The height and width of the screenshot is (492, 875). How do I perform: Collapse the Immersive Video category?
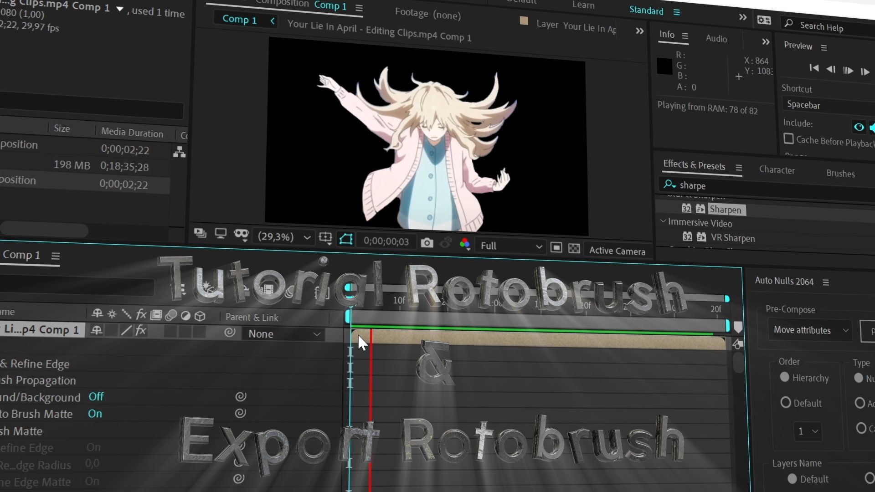coord(663,221)
